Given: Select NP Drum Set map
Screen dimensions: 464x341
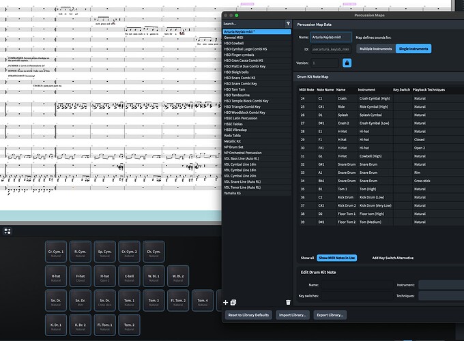Looking at the screenshot, I should click(x=257, y=147).
